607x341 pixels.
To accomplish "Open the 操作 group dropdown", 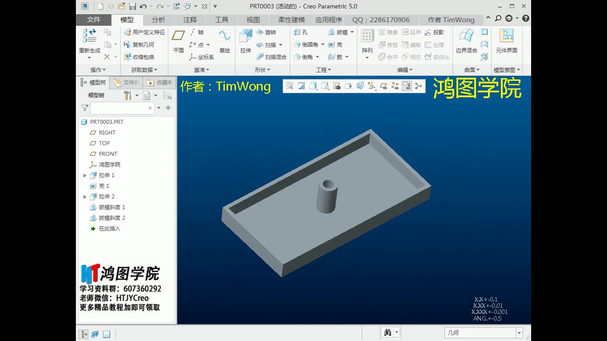I will 99,70.
